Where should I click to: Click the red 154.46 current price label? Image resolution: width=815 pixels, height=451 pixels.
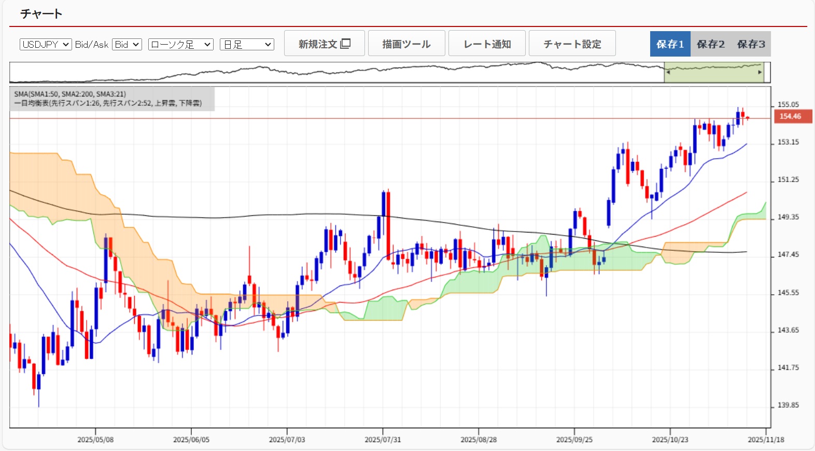pyautogui.click(x=792, y=116)
